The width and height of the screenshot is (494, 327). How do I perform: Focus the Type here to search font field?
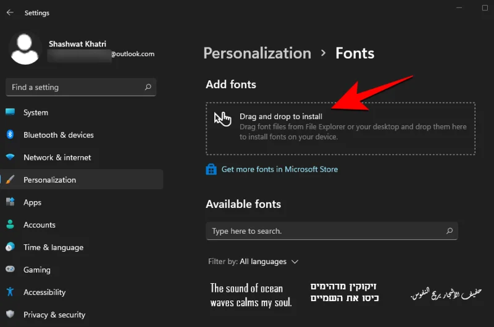tap(332, 231)
